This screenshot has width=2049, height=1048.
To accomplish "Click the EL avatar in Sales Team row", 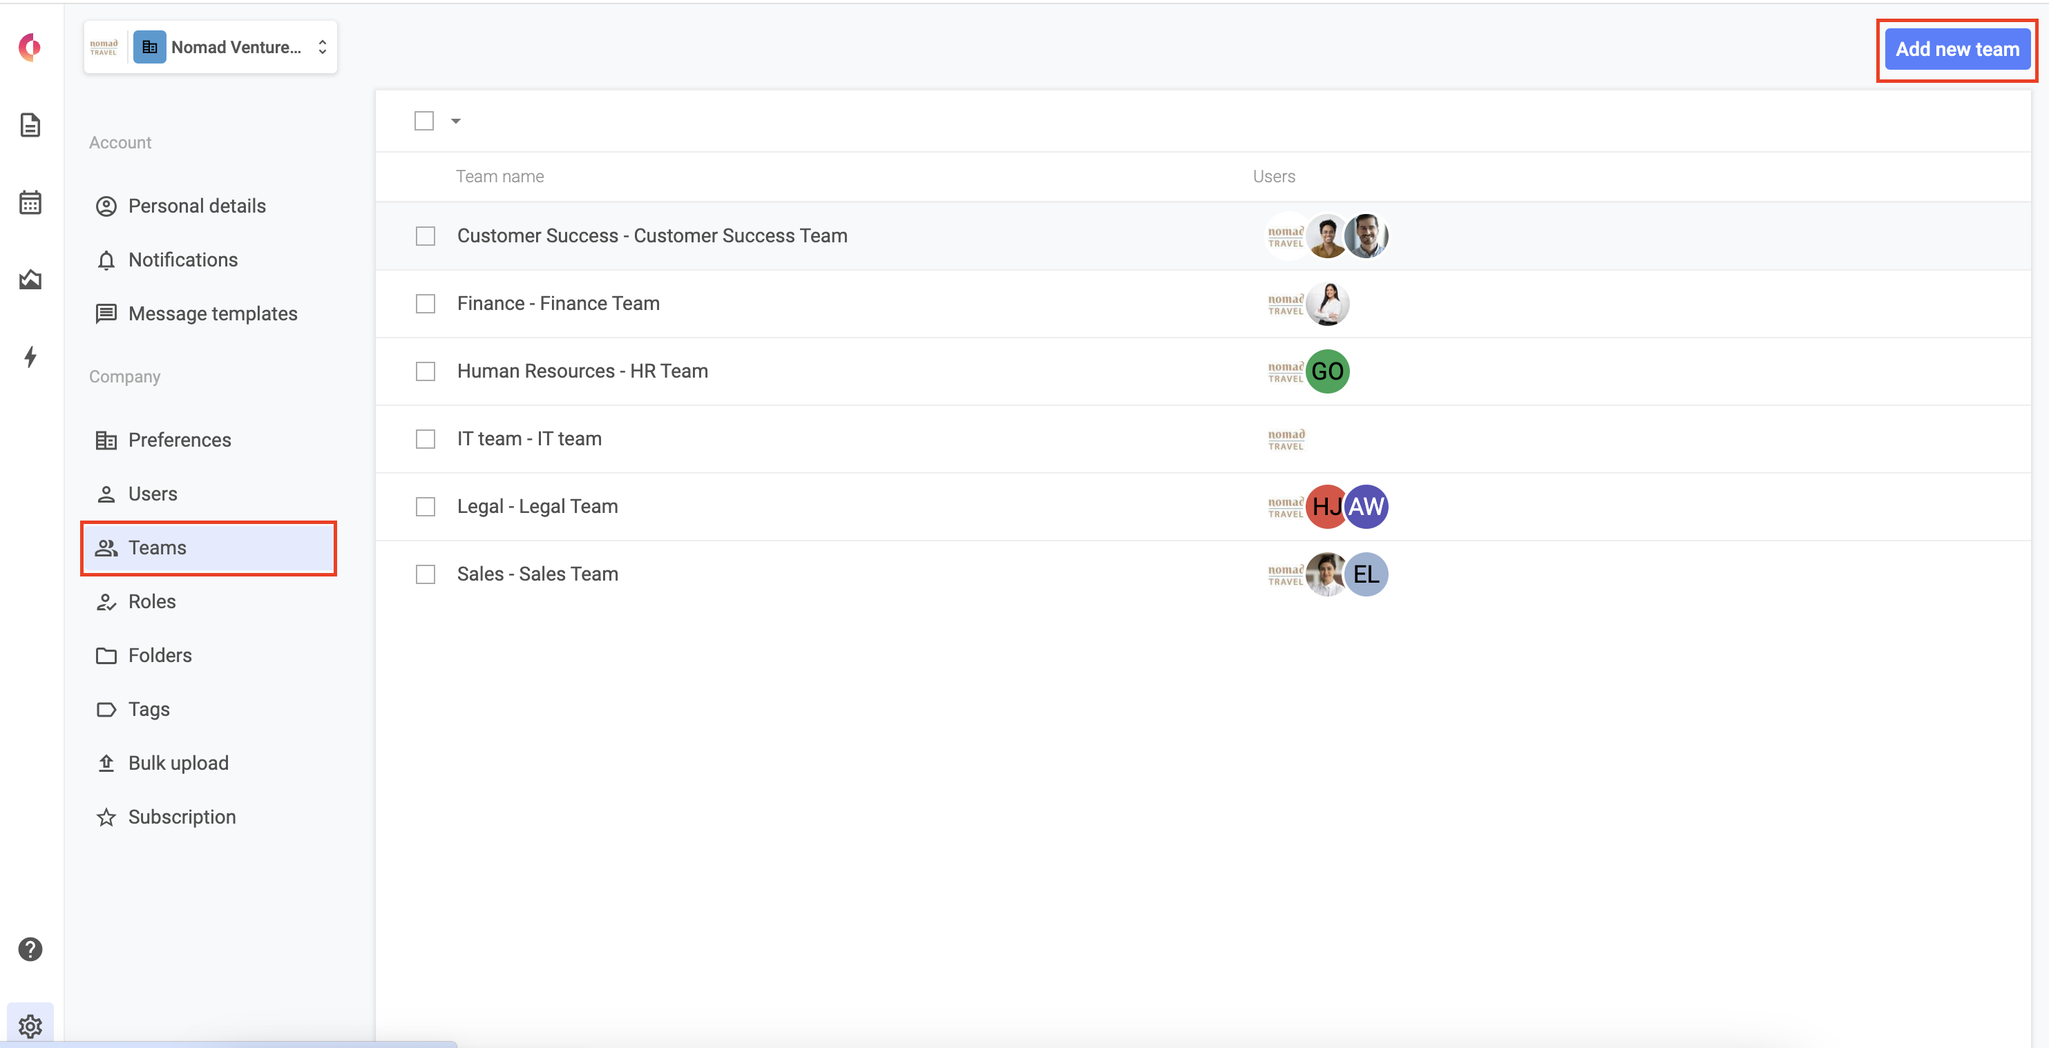I will point(1366,574).
